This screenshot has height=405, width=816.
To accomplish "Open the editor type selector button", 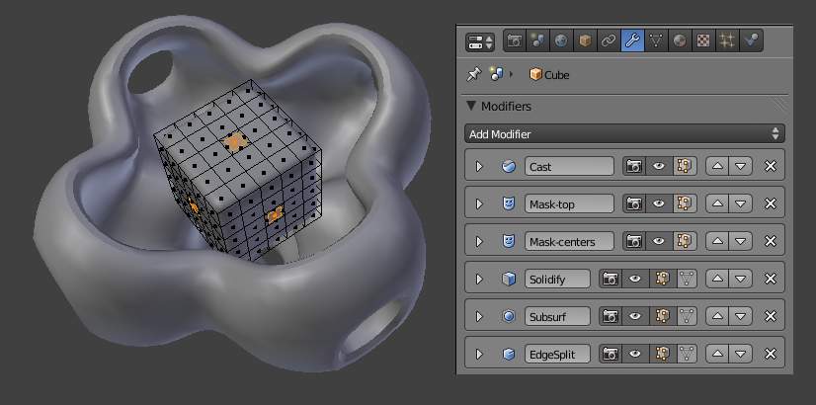I will coord(480,42).
